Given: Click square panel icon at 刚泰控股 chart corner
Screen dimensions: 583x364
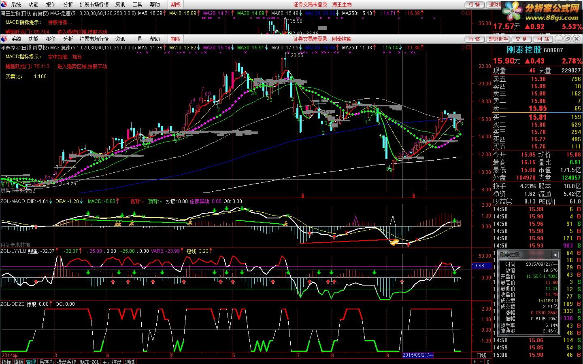Looking at the screenshot, I should click(469, 47).
